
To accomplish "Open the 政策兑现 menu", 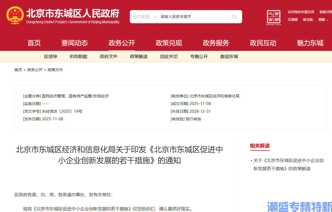I will (169, 43).
